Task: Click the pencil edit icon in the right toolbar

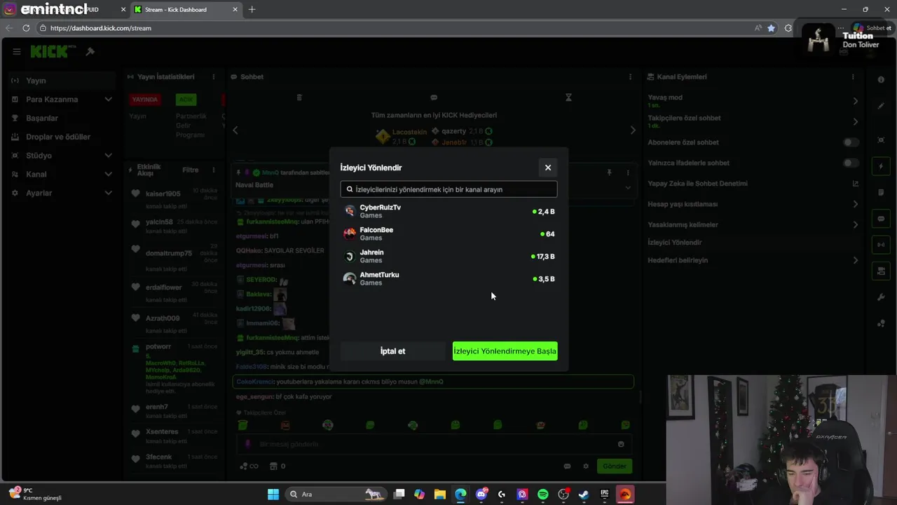Action: coord(881,106)
